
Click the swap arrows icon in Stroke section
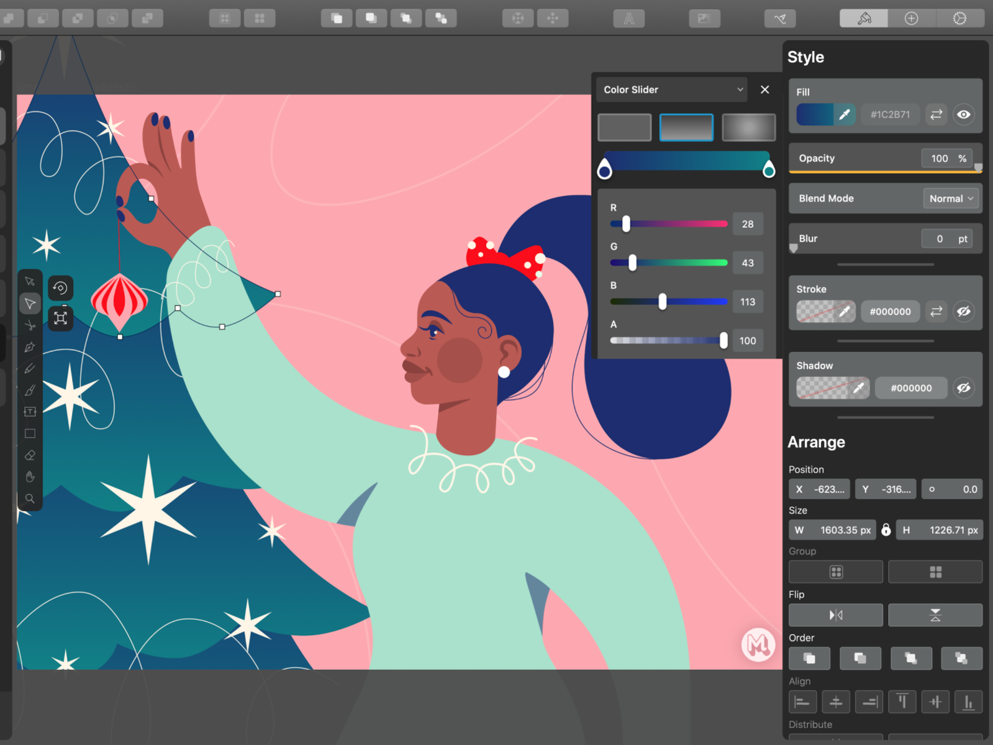click(936, 312)
